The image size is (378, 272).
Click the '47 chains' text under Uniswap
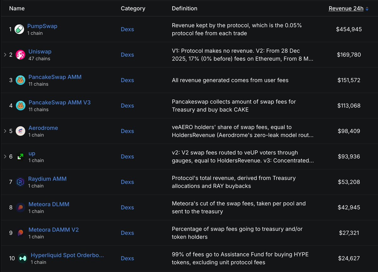click(39, 59)
